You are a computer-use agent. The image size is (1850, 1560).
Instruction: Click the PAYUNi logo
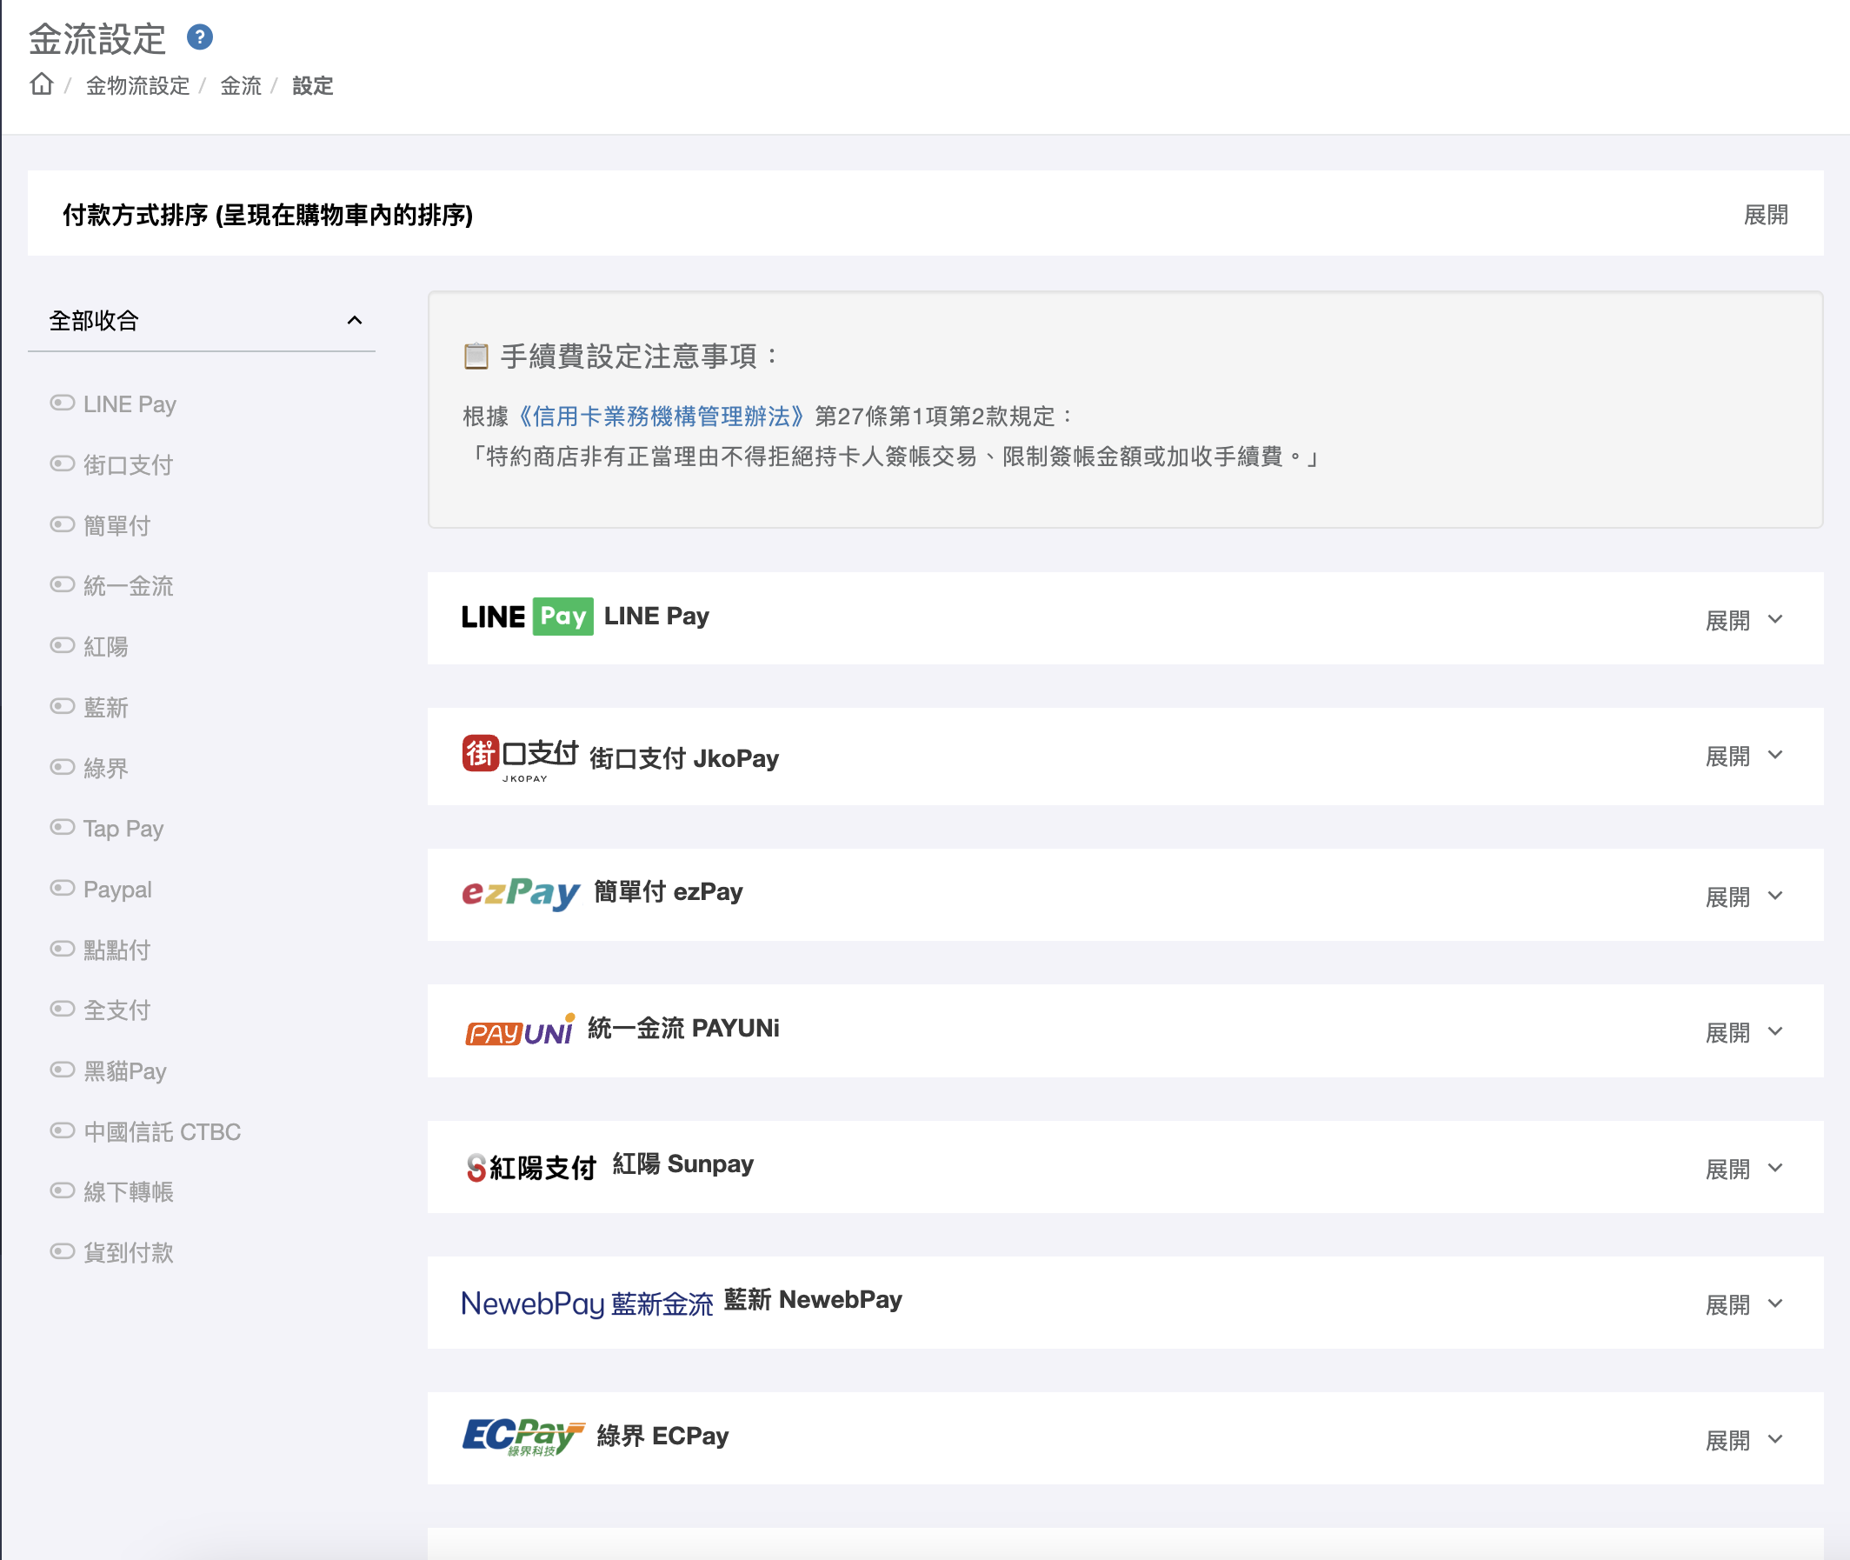(x=520, y=1030)
